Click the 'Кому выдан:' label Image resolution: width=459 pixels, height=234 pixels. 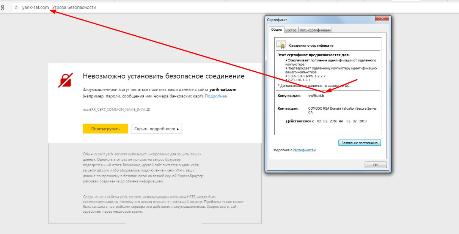(289, 96)
